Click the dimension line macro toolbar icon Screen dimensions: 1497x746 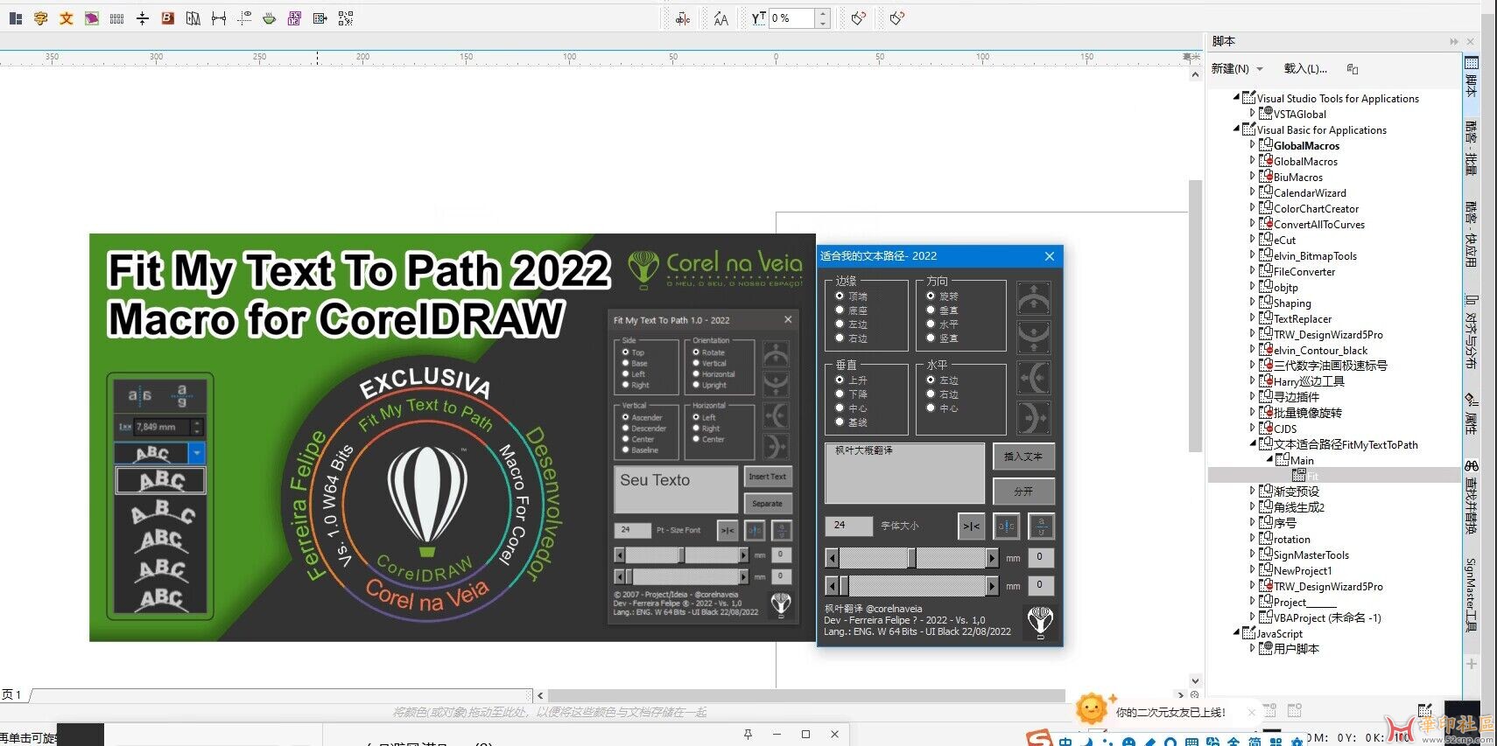(219, 18)
